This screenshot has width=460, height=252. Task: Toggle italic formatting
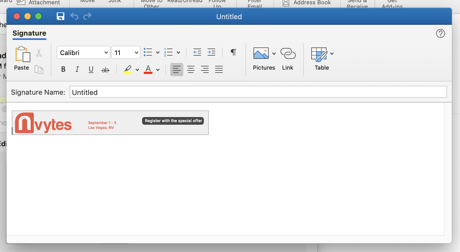(x=77, y=69)
